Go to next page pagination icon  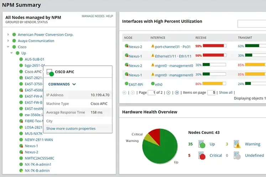pyautogui.click(x=168, y=93)
